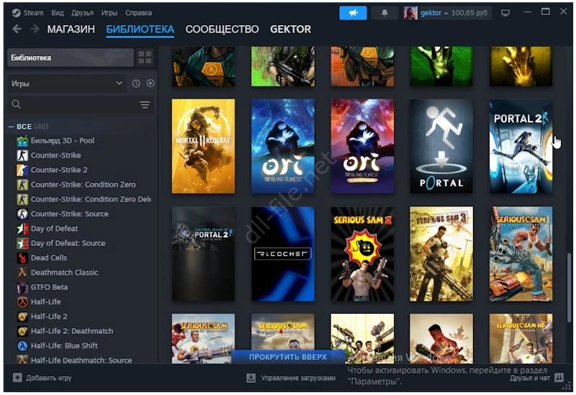Screen dimensions: 576x395
Task: Switch to the БИБЛИОТЕКА tab
Action: [140, 29]
